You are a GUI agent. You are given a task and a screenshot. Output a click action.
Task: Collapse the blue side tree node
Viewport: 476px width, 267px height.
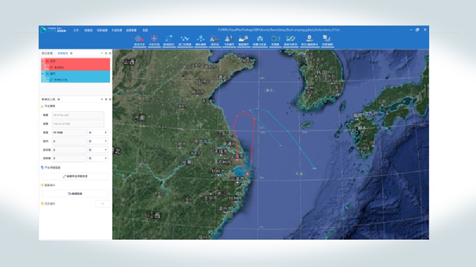(42, 73)
